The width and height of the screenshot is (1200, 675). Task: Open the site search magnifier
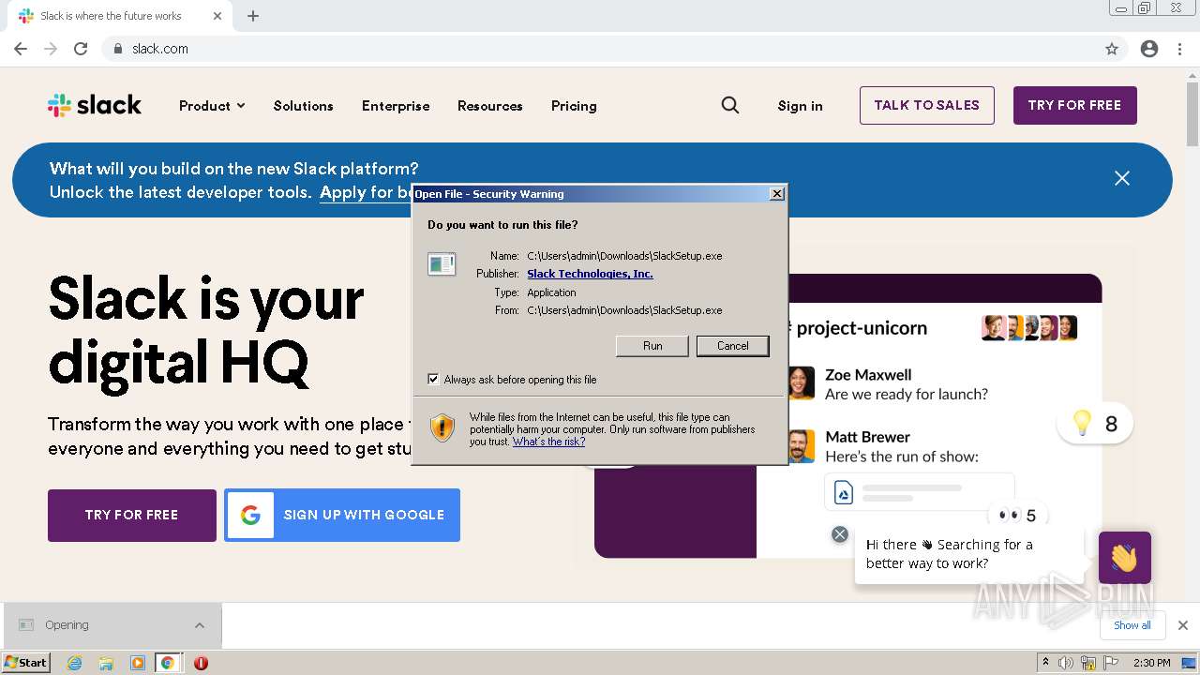click(x=730, y=105)
